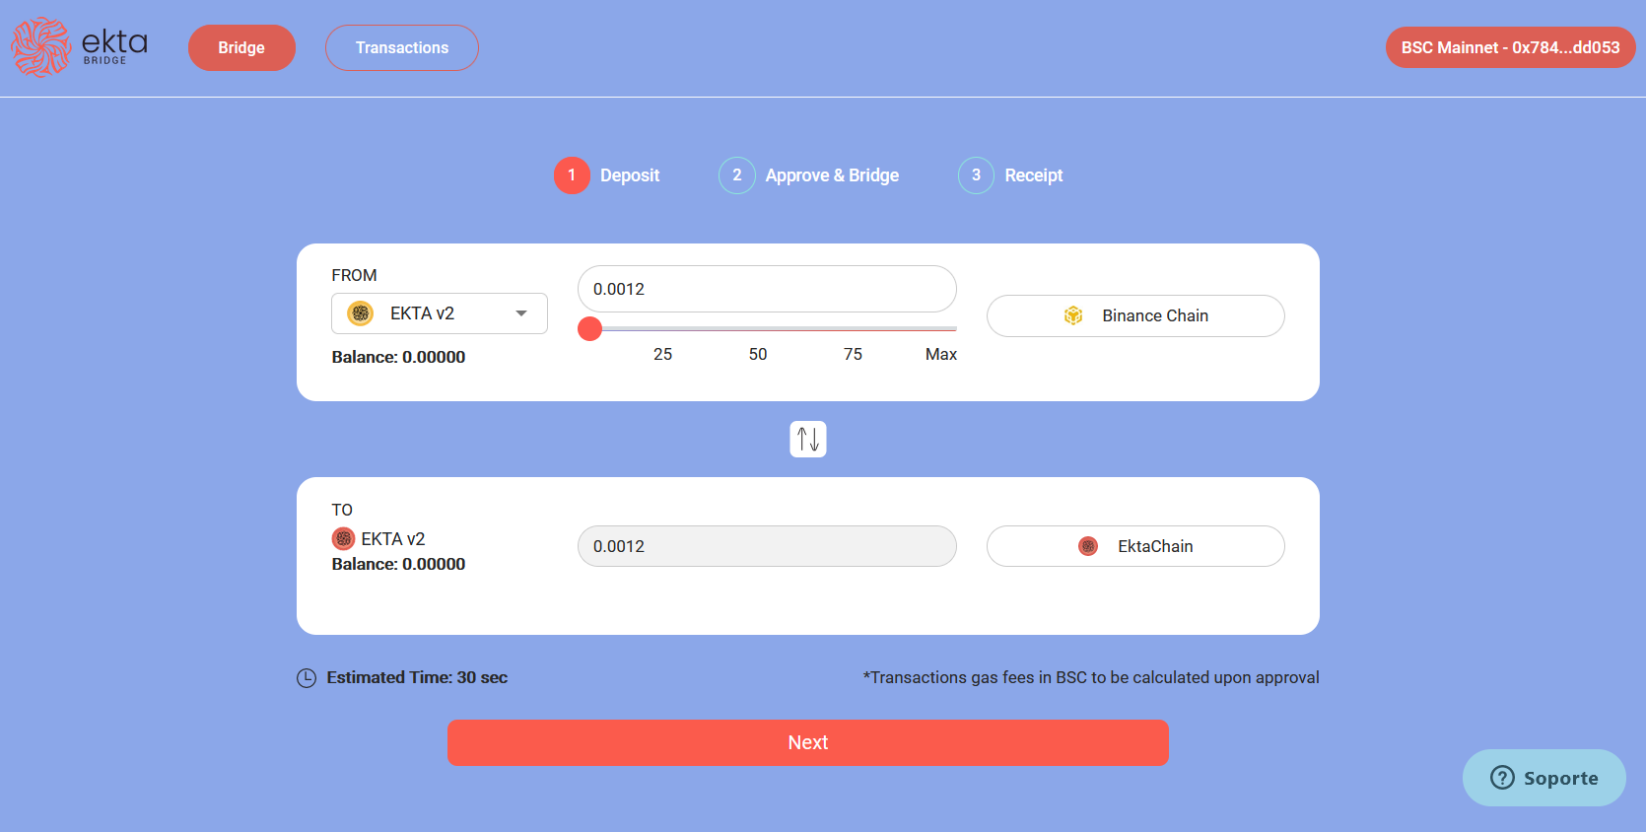Click the Soporte question mark icon

point(1502,778)
